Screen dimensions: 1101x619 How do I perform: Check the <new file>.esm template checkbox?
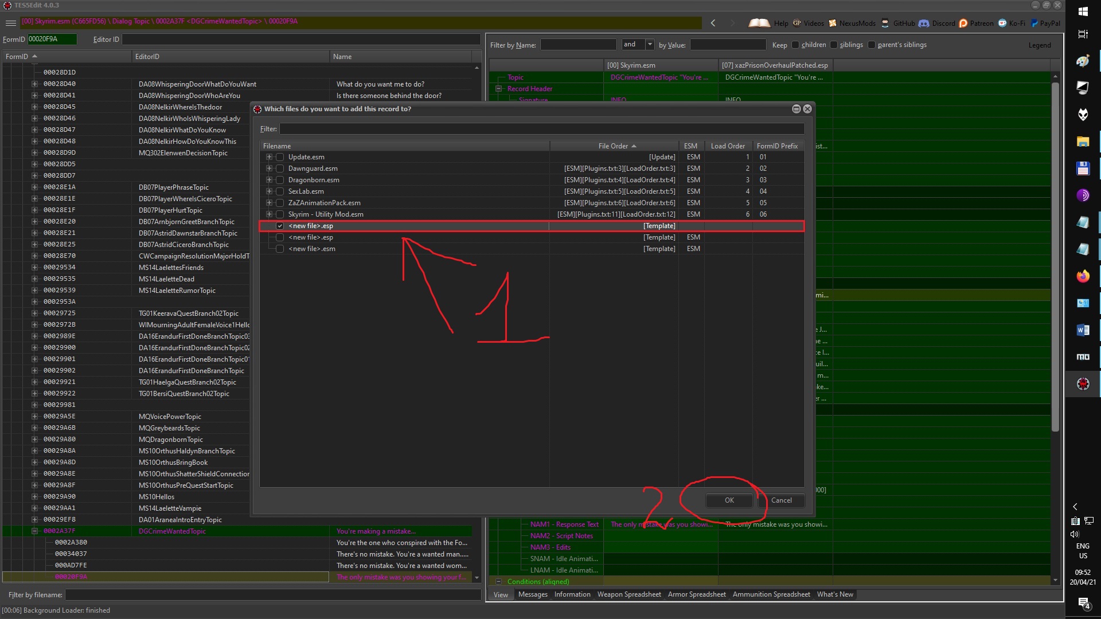click(x=280, y=249)
